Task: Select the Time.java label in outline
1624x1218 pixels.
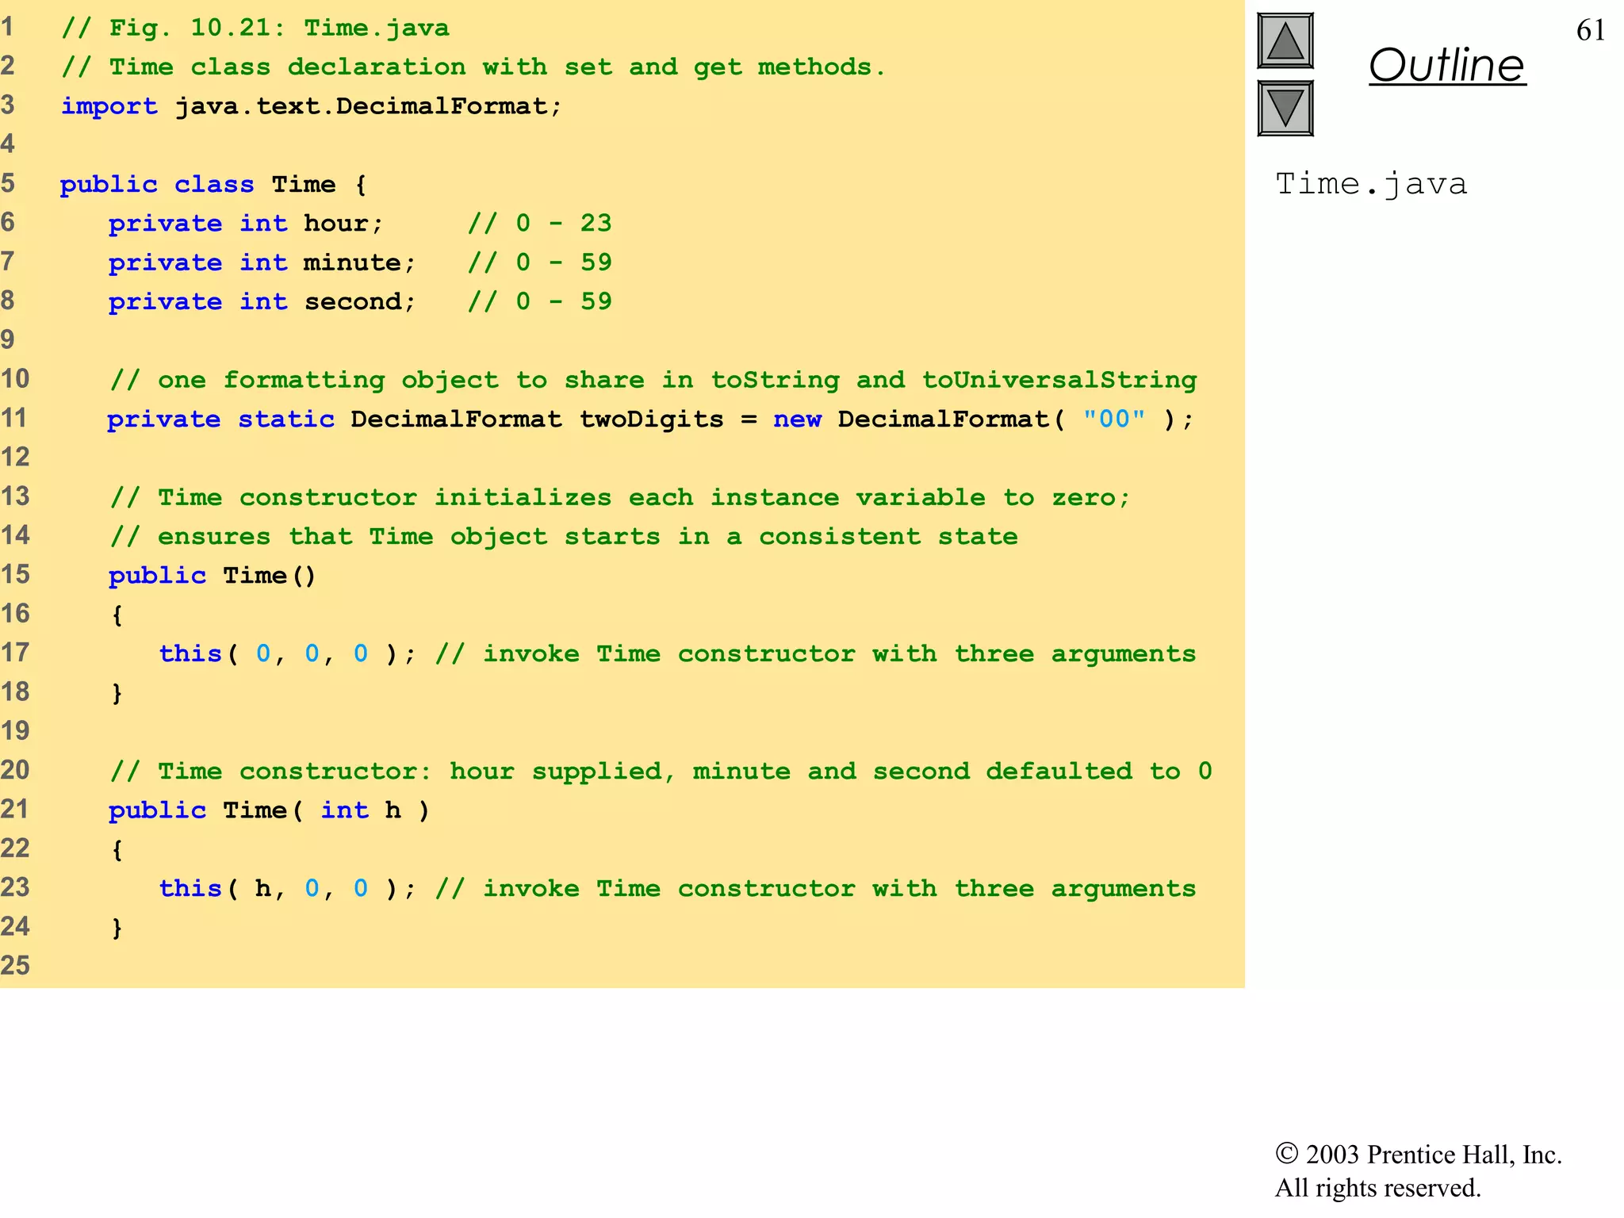Action: click(x=1371, y=184)
